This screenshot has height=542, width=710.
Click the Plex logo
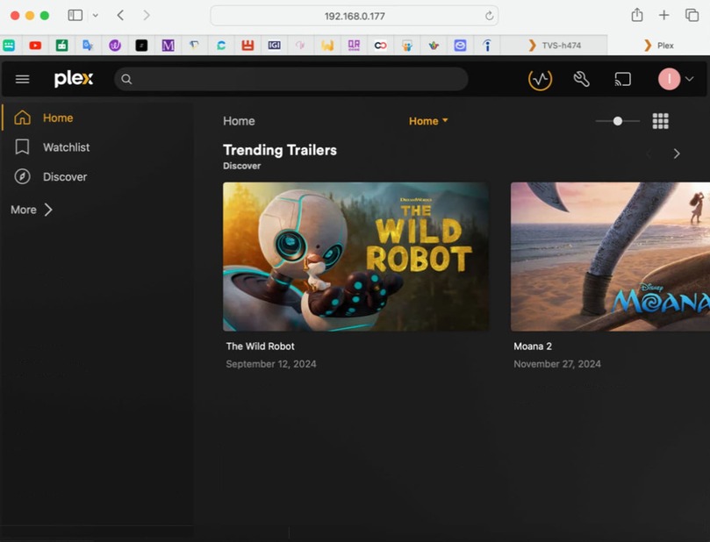[x=74, y=79]
